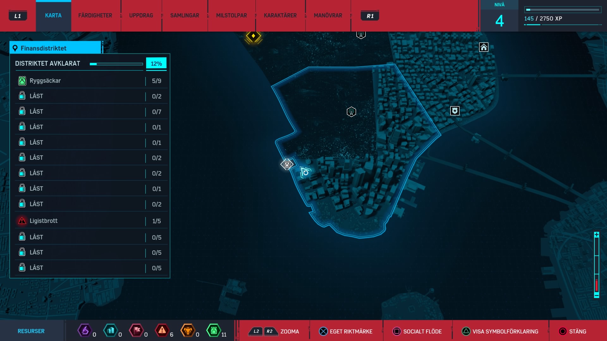The image size is (607, 341).
Task: Click the Finansdistriktet district header
Action: 55,48
